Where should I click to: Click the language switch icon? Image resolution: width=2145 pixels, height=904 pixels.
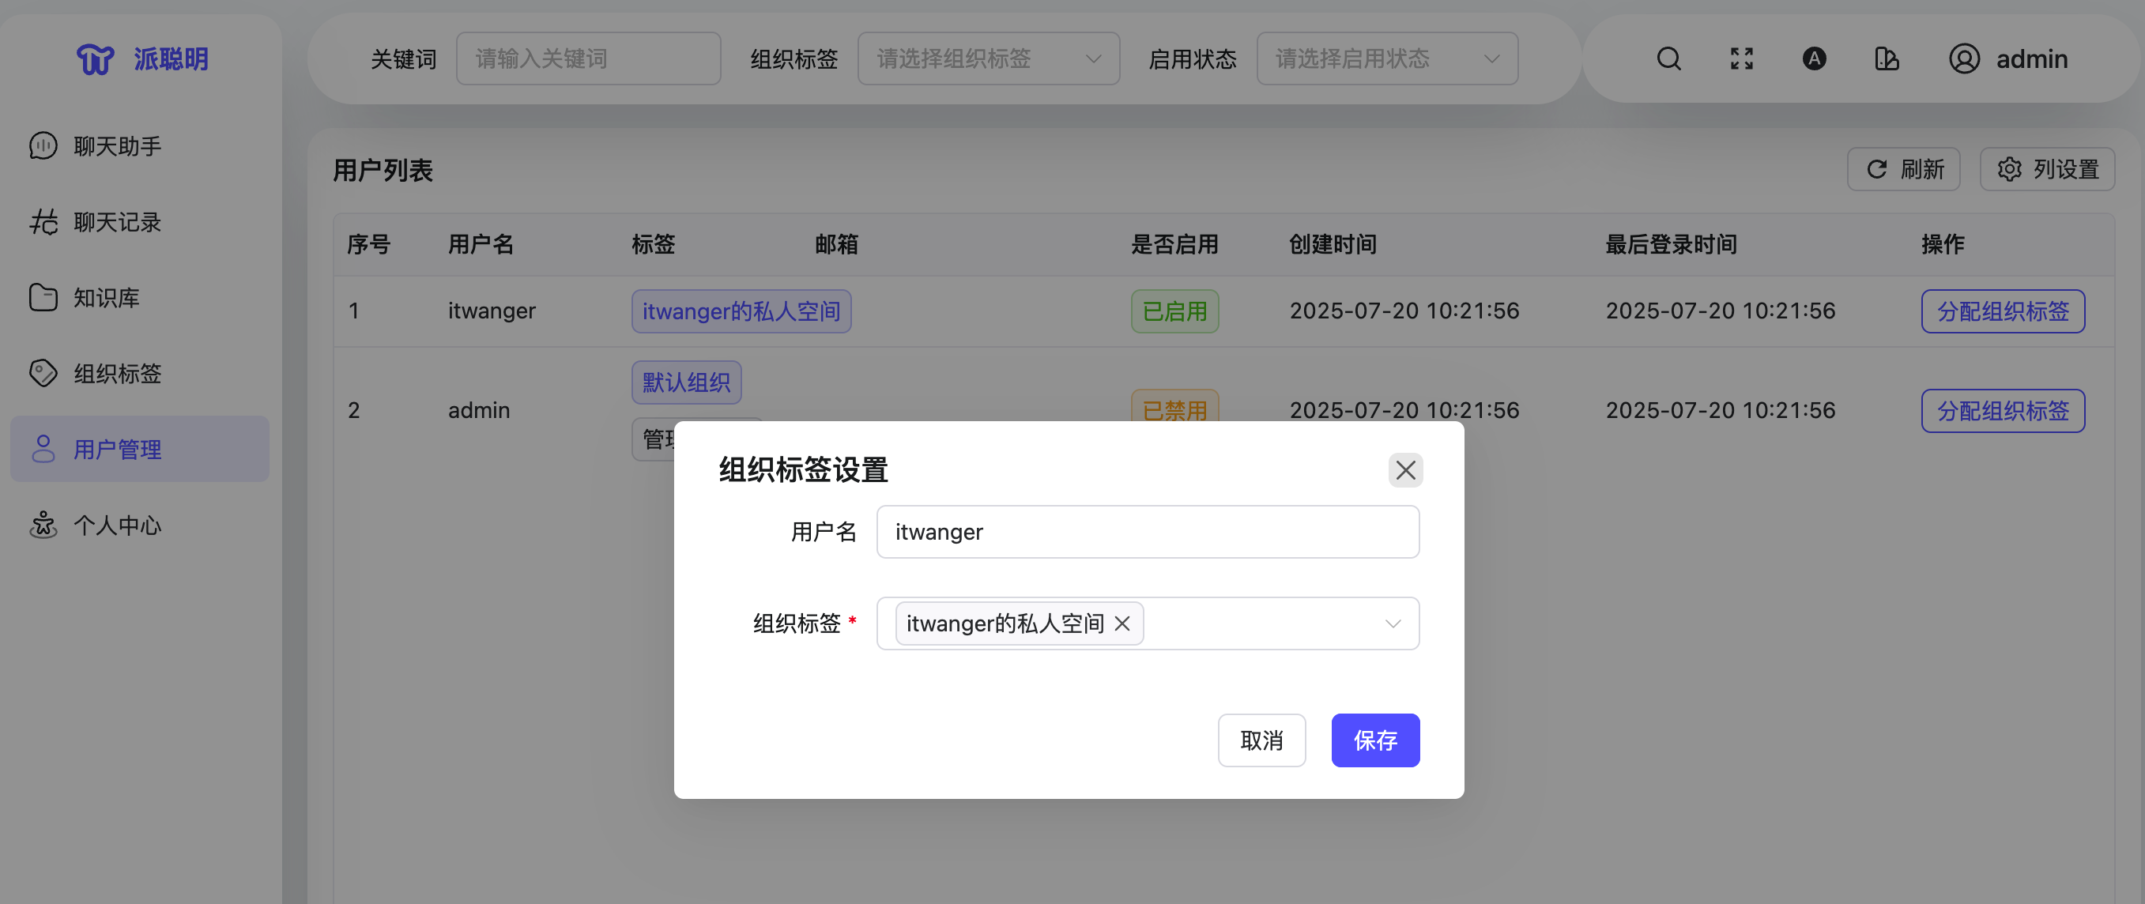(x=1814, y=59)
